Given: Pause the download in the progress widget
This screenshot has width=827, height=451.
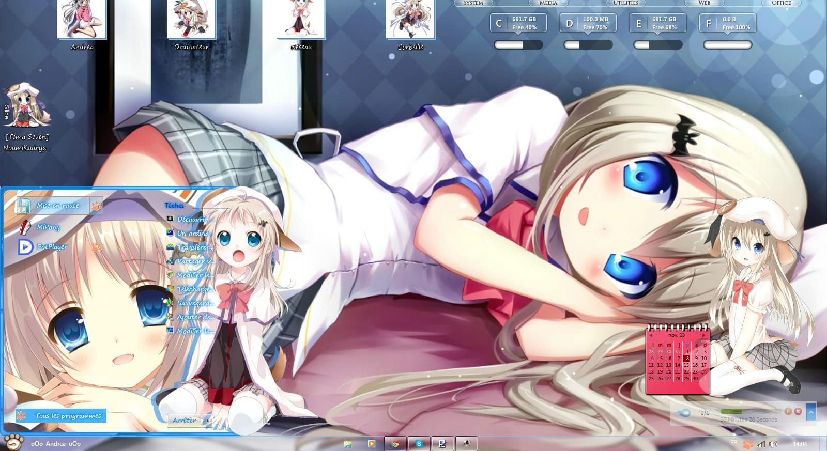Looking at the screenshot, I should [788, 411].
